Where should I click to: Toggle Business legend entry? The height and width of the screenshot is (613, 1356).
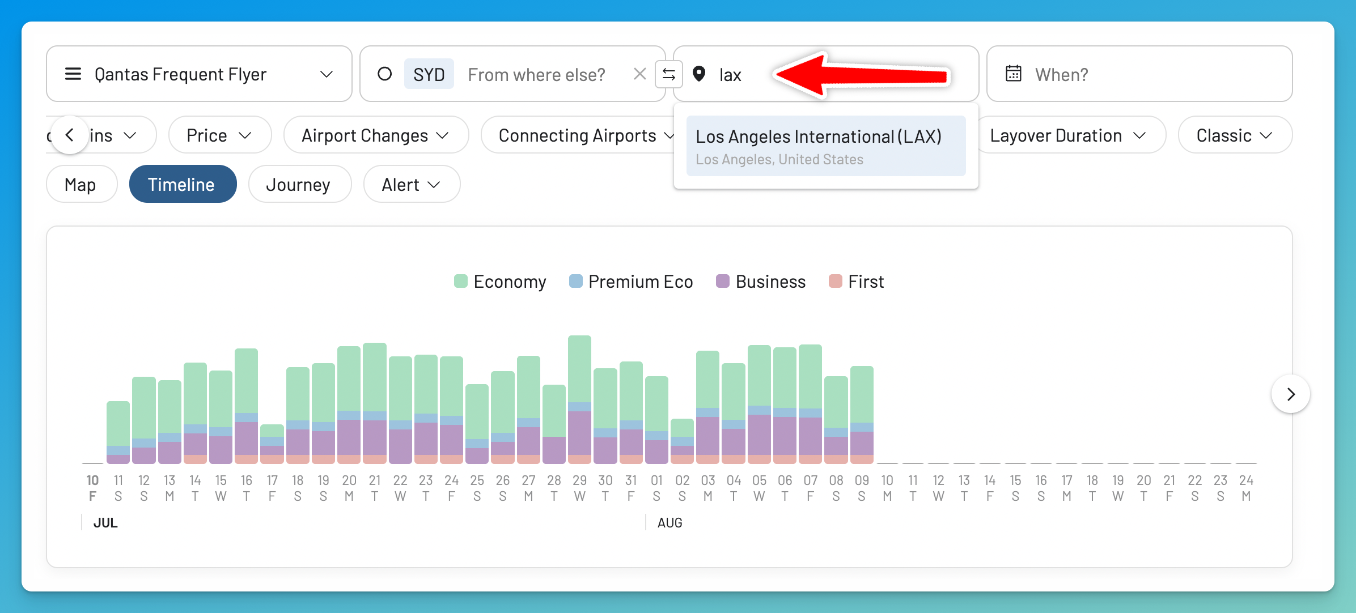760,282
